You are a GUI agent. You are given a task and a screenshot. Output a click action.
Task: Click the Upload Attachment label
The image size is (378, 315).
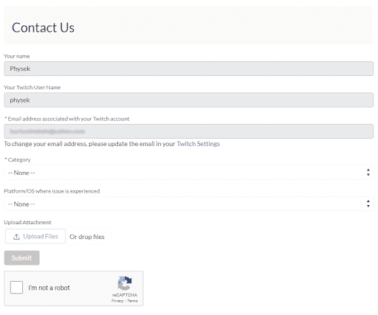(x=27, y=222)
